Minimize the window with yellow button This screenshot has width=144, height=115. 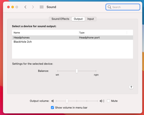[13, 7]
